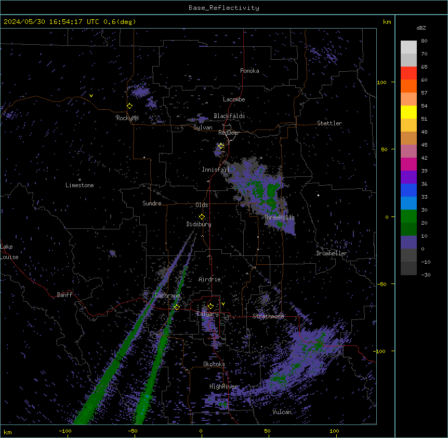Click the Innisfail city label
448x438 pixels.
pyautogui.click(x=216, y=170)
